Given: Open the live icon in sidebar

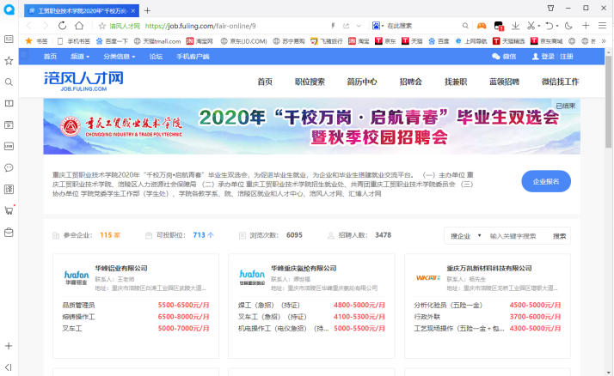Looking at the screenshot, I should pyautogui.click(x=9, y=146).
